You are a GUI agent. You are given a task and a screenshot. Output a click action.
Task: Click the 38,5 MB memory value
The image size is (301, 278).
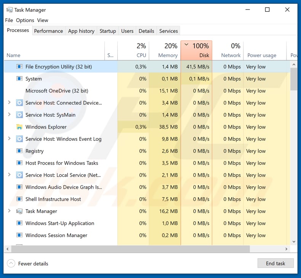[x=168, y=127]
